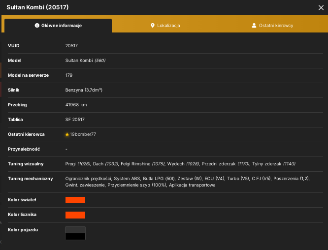Screen dimensions: 328x250
Task: Click the ECU (V4) entry
Action: pyautogui.click(x=214, y=179)
